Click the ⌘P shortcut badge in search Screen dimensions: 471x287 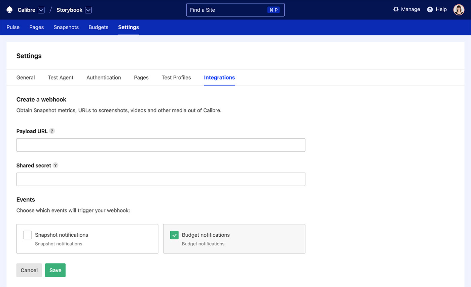coord(274,10)
